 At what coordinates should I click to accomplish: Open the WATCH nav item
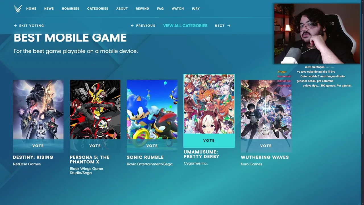(x=178, y=9)
